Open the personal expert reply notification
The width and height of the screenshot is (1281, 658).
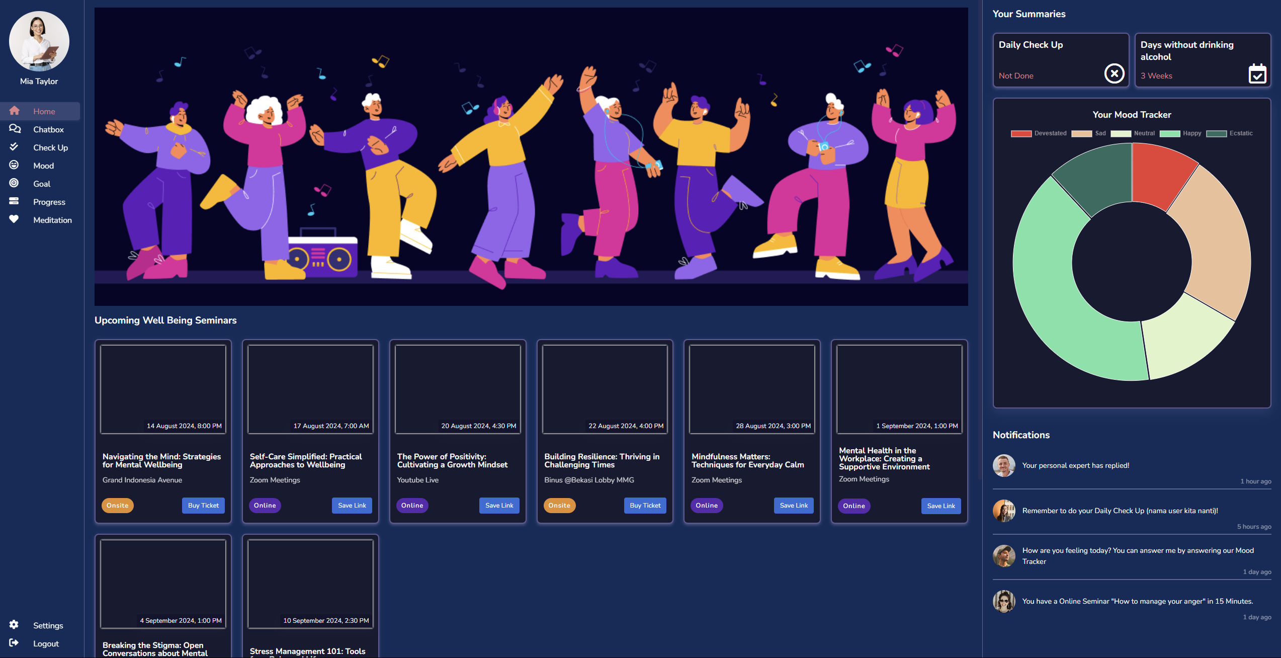[x=1076, y=465]
